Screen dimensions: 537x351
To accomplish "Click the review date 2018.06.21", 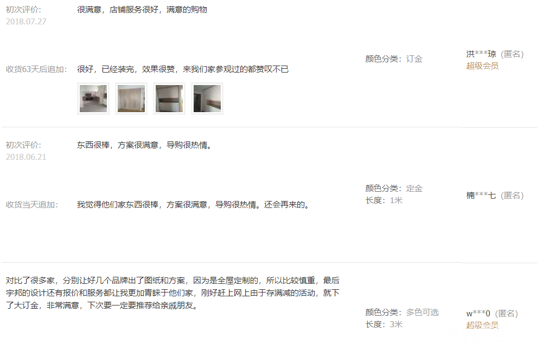I will tap(26, 157).
